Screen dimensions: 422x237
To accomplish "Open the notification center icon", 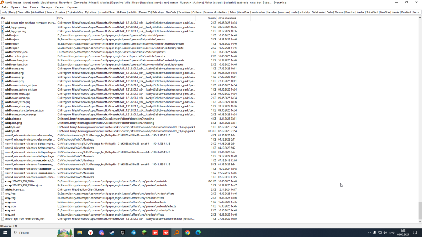I will pyautogui.click(x=415, y=233).
